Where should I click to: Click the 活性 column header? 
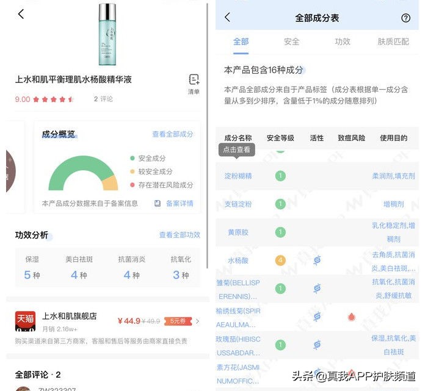coord(317,138)
